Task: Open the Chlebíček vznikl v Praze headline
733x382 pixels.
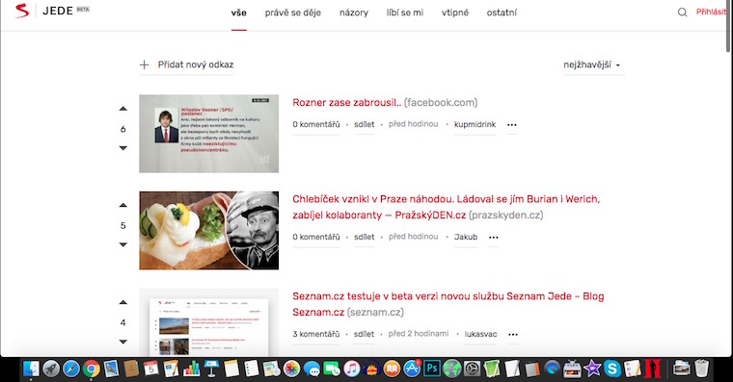Action: point(446,207)
